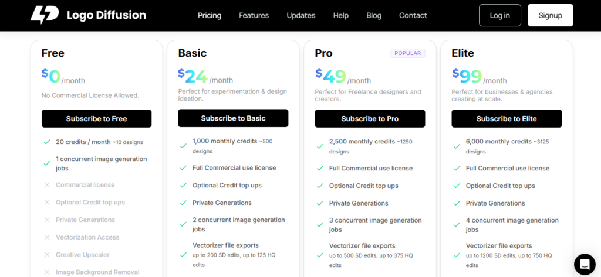Click the checkmark beside 6,000 monthly credits
Image resolution: width=601 pixels, height=277 pixels.
[x=457, y=146]
